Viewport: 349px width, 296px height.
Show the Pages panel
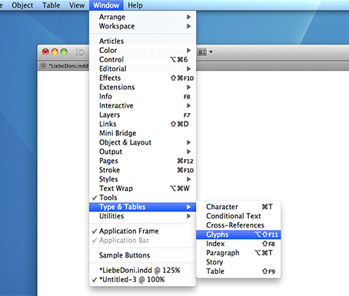pyautogui.click(x=142, y=161)
